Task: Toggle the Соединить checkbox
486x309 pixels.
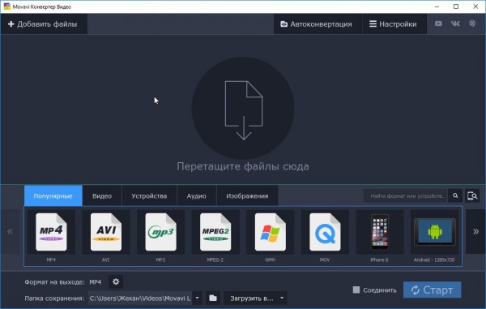Action: pyautogui.click(x=356, y=290)
